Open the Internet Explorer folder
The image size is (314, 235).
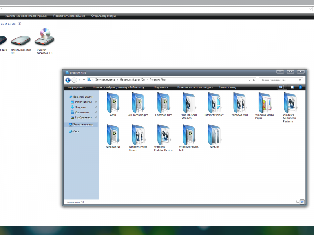pos(214,104)
